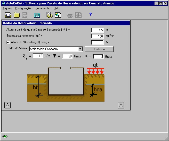The width and height of the screenshot is (169, 141).
Task: Click the gear calculation toolbar icon
Action: pyautogui.click(x=50, y=15)
